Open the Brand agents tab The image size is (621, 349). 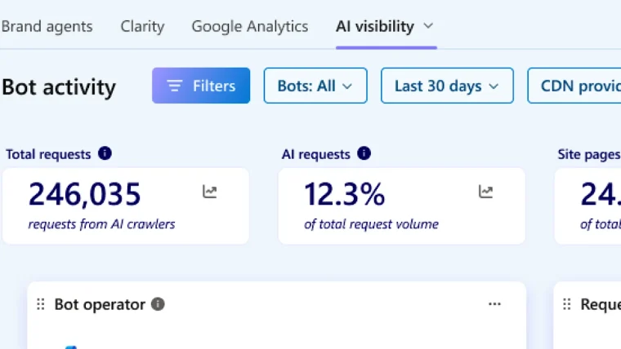[x=47, y=26]
